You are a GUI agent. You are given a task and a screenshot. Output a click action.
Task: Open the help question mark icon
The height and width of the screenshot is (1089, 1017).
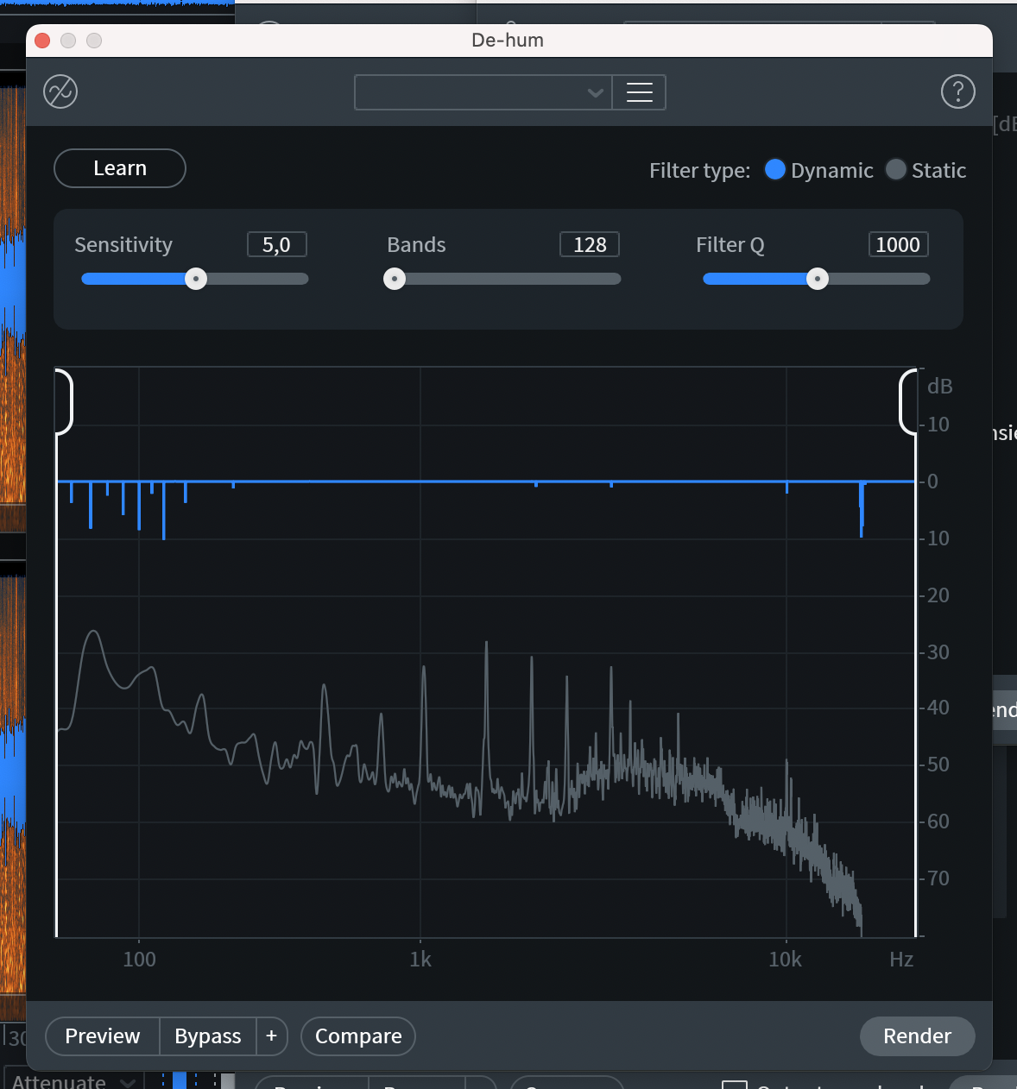pyautogui.click(x=957, y=91)
